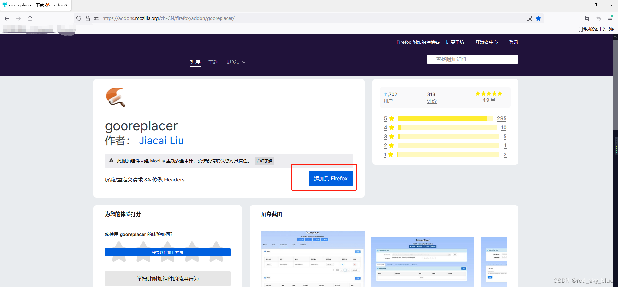This screenshot has width=618, height=287.
Task: Close the gooreplacer tab
Action: click(66, 5)
